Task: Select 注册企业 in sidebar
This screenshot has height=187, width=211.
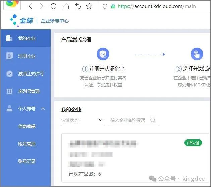Action: (25, 56)
